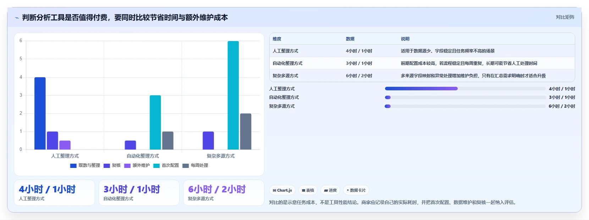Click the Chart.js tag

pyautogui.click(x=282, y=190)
